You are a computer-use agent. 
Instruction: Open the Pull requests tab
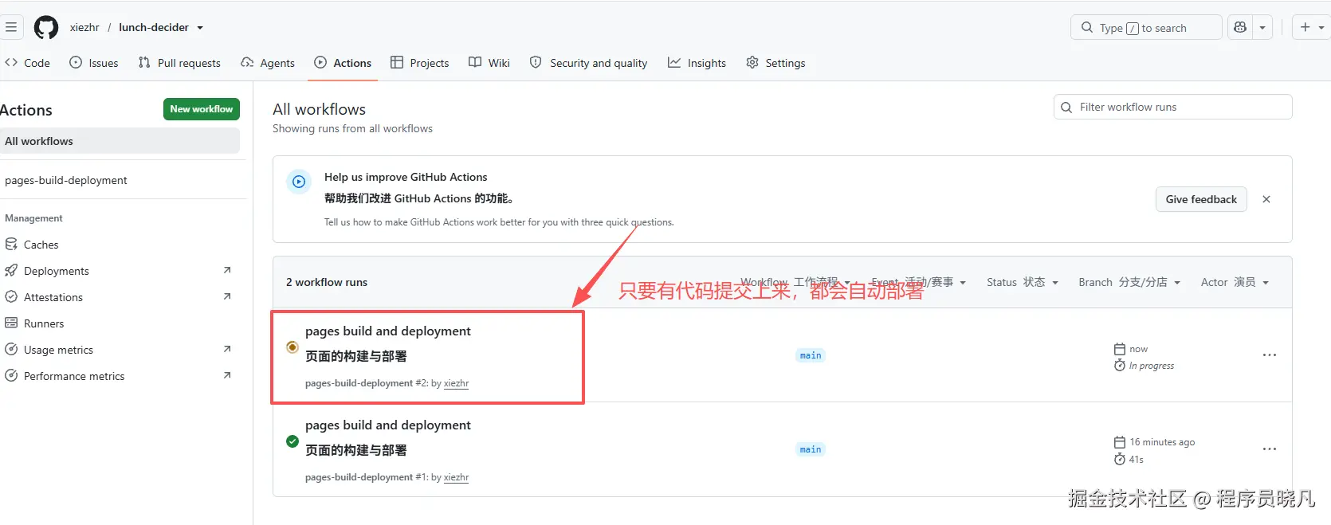pyautogui.click(x=179, y=63)
